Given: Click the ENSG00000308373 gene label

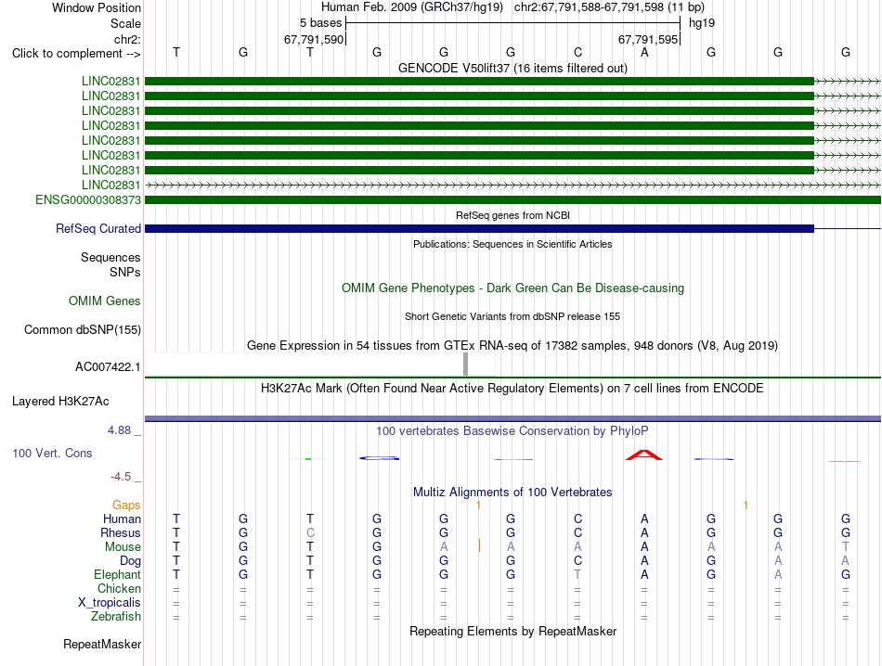Looking at the screenshot, I should click(x=88, y=200).
